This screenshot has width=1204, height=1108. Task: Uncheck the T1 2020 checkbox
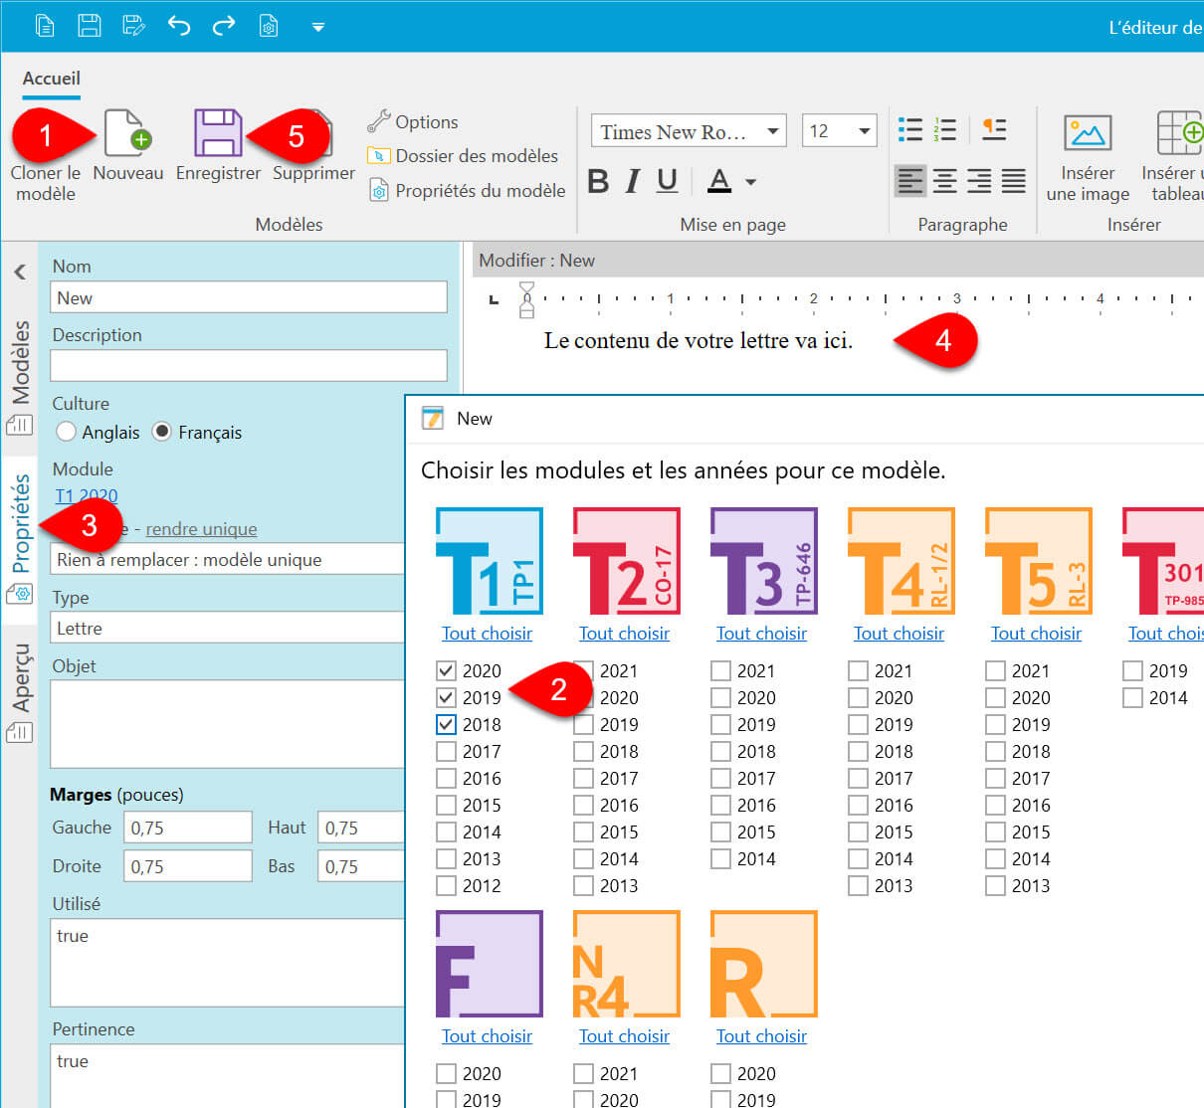[x=446, y=670]
